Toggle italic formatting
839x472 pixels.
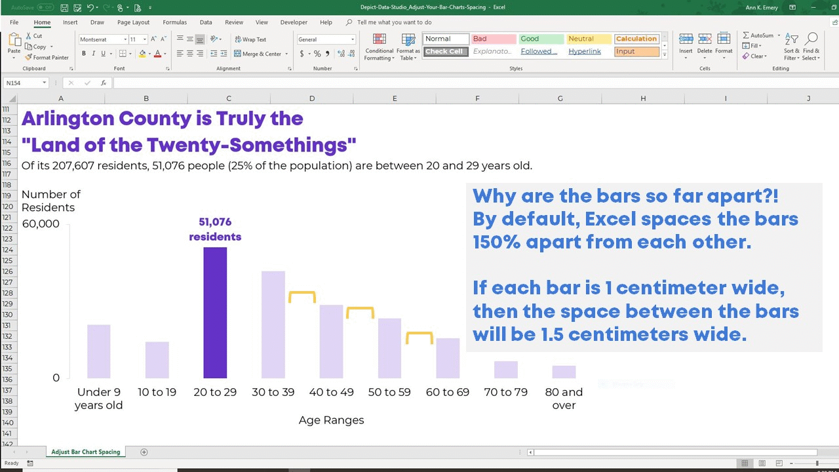pos(93,53)
